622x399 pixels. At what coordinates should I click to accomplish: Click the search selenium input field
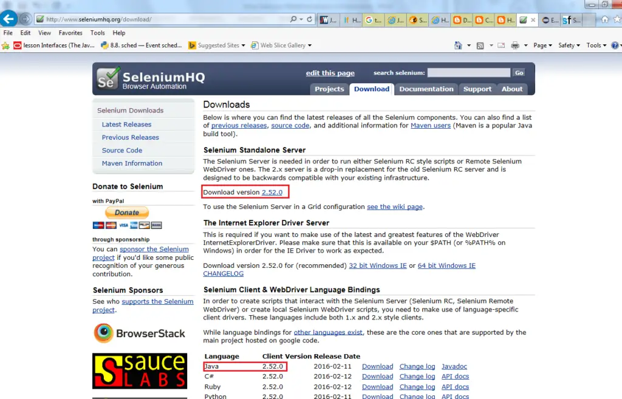468,72
